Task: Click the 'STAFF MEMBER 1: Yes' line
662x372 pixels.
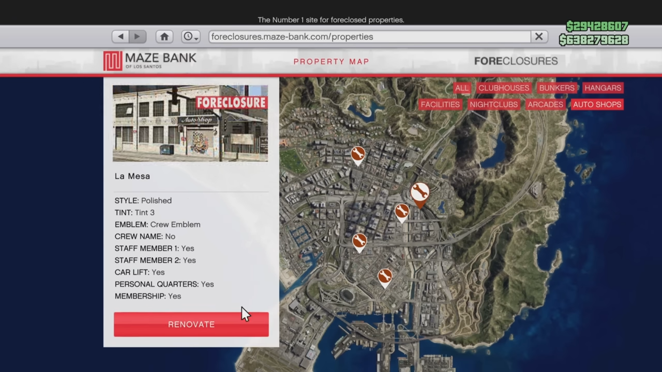Action: [x=155, y=248]
